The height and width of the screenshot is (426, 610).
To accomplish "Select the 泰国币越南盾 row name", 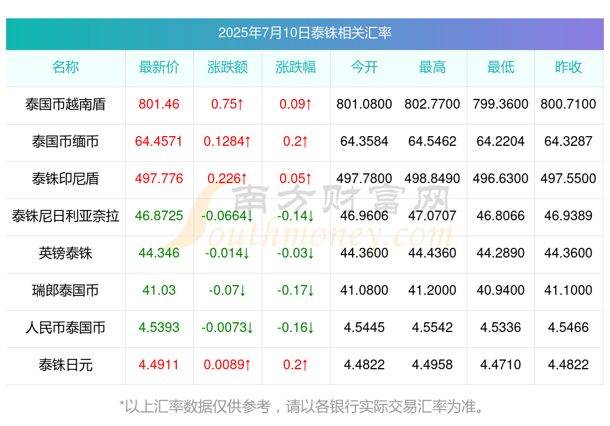I will pyautogui.click(x=65, y=104).
